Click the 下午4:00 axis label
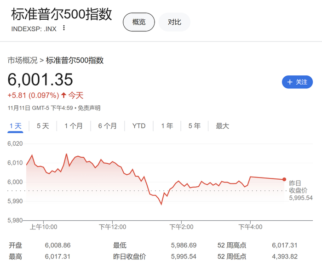322x263 pixels. tap(250, 227)
